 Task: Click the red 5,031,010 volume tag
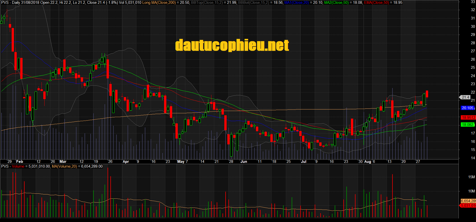pyautogui.click(x=468, y=206)
